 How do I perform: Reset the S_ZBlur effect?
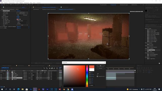coord(19,28)
